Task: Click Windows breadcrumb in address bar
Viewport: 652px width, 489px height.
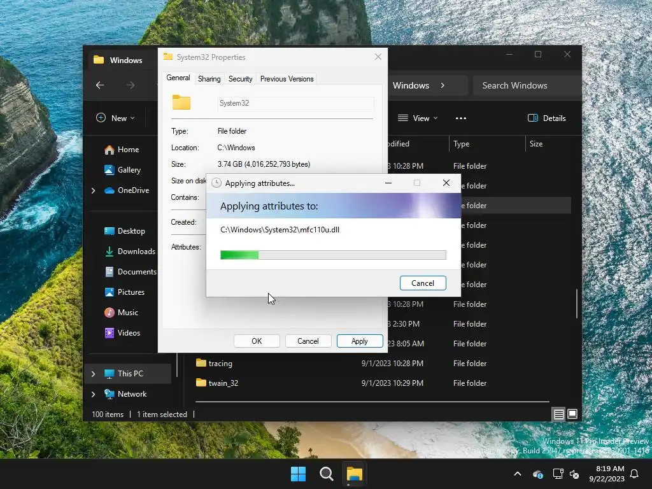Action: [x=411, y=85]
